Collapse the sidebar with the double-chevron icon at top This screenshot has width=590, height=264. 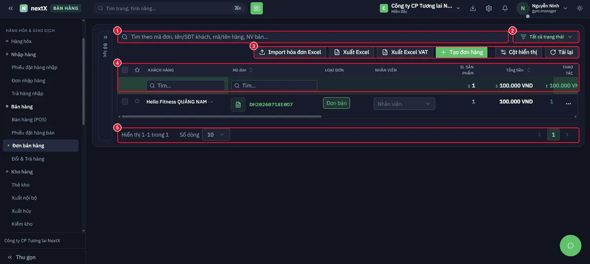11,8
